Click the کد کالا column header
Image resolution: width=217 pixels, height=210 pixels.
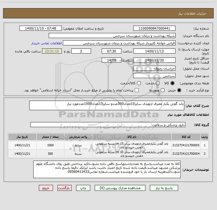pyautogui.click(x=186, y=137)
